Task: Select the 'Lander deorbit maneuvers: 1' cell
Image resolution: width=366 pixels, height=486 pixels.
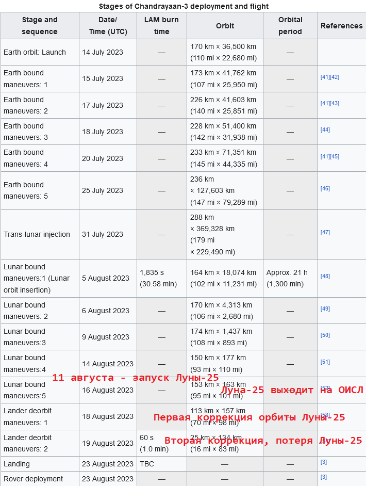Action: 40,416
